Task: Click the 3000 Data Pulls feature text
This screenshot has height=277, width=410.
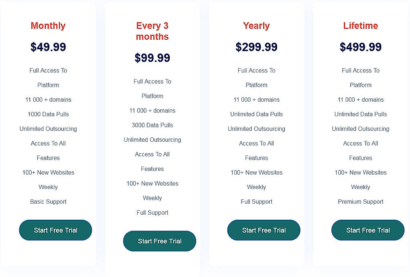Action: pyautogui.click(x=152, y=125)
